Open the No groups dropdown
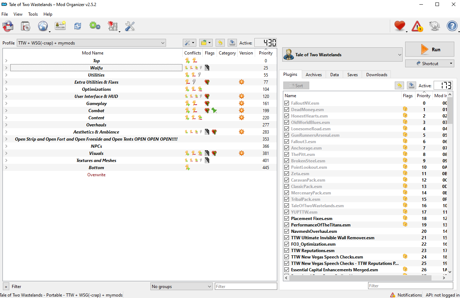Image resolution: width=460 pixels, height=298 pixels. [x=181, y=286]
